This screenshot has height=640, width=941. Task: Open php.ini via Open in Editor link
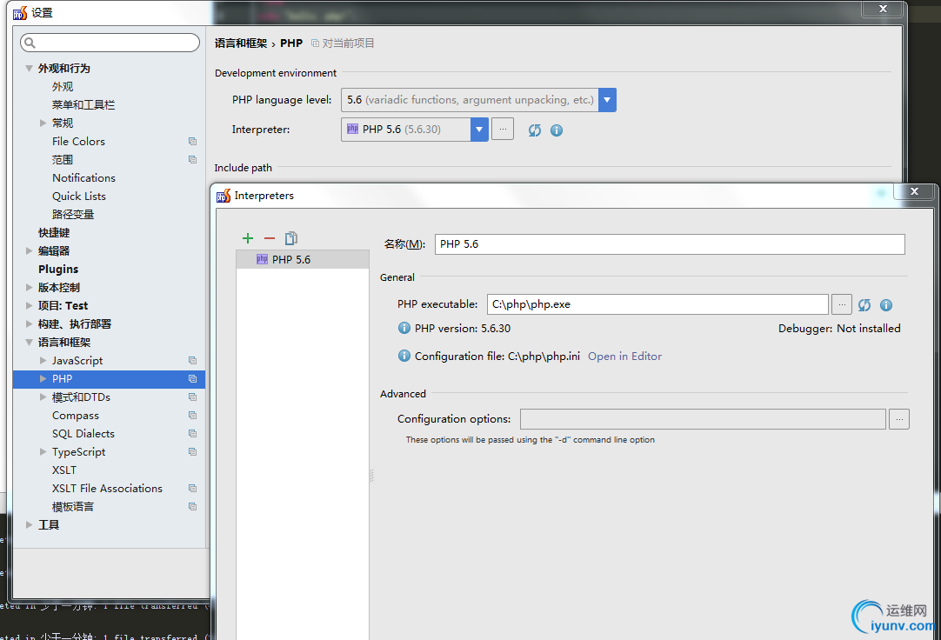pyautogui.click(x=624, y=357)
